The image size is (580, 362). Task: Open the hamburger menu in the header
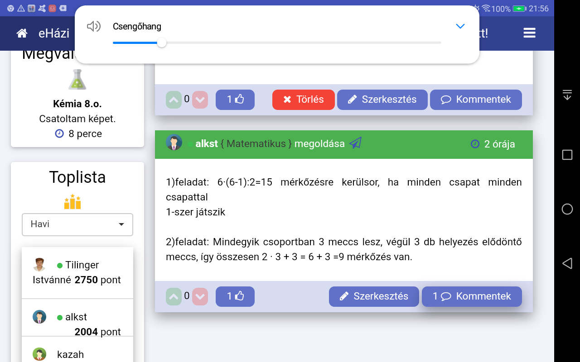[x=529, y=33]
